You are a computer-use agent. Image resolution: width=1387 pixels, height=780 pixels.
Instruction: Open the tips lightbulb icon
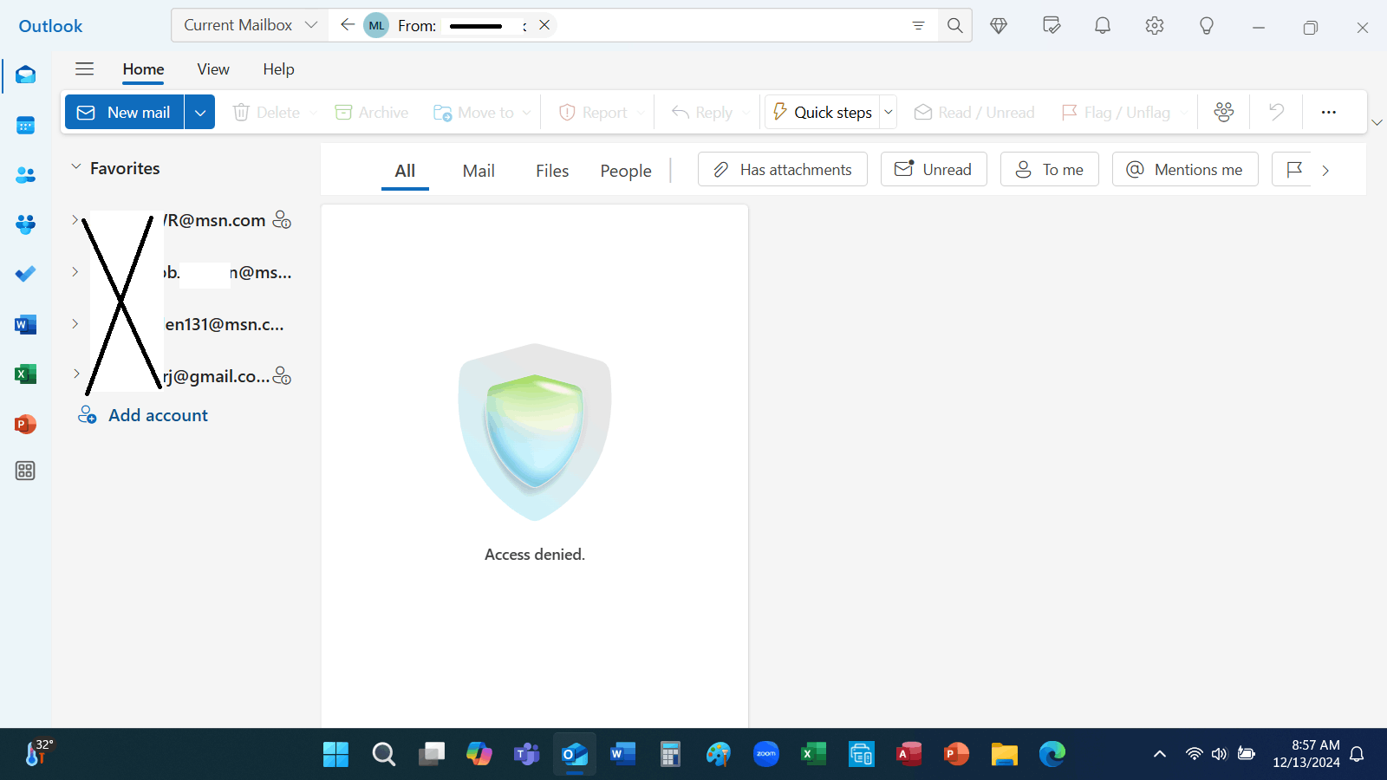coord(1206,26)
